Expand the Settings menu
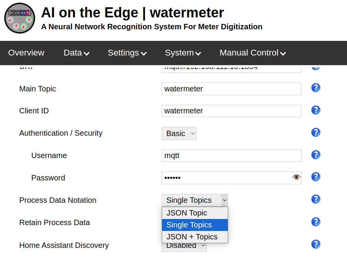This screenshot has height=261, width=347. coord(127,53)
